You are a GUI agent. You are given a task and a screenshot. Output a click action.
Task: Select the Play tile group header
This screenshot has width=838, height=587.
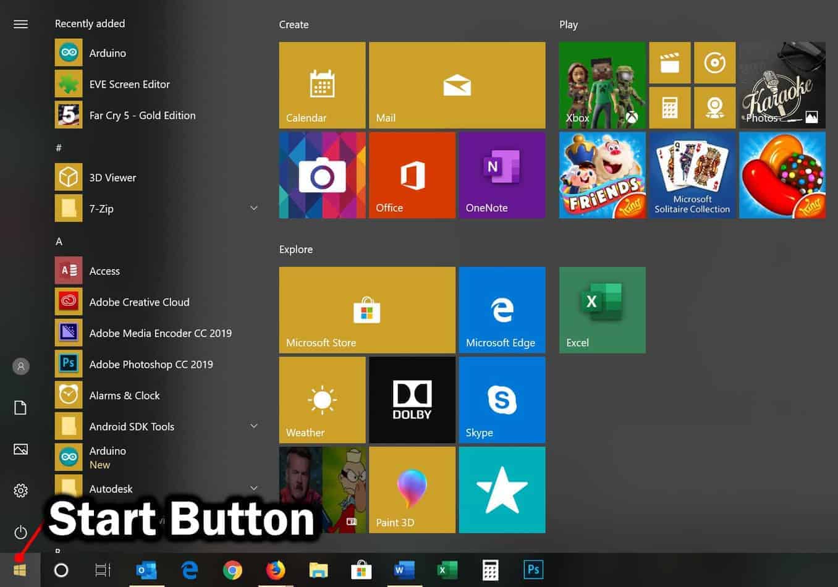click(x=569, y=25)
